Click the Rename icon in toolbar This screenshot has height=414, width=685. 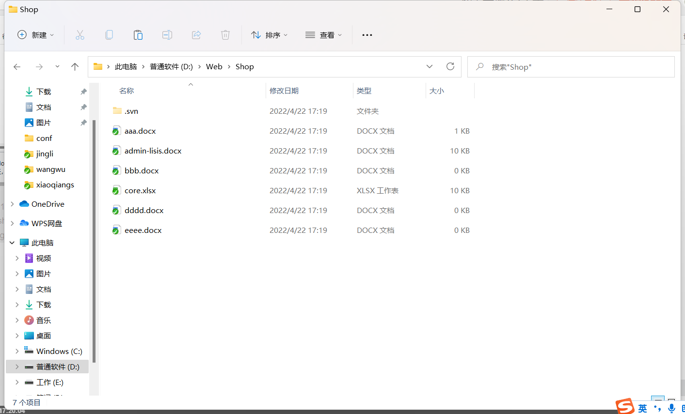[167, 35]
